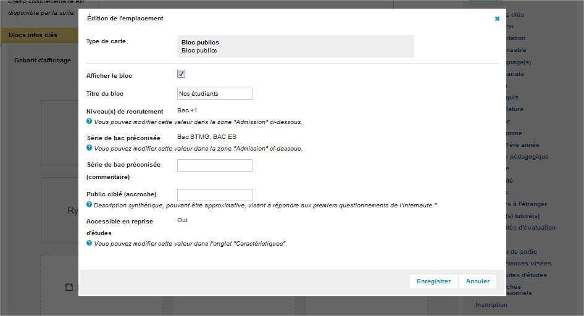Focus the Public ciblé (accroche) field
This screenshot has height=316, width=584.
pyautogui.click(x=215, y=194)
